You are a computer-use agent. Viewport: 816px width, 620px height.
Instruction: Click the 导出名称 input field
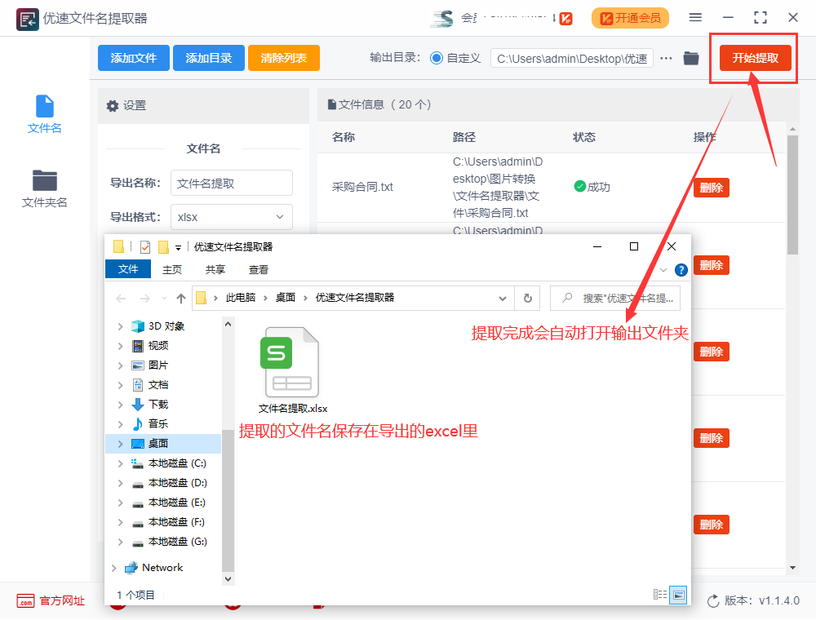point(232,183)
